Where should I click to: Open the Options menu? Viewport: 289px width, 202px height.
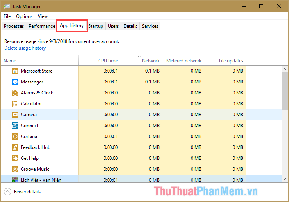point(24,16)
